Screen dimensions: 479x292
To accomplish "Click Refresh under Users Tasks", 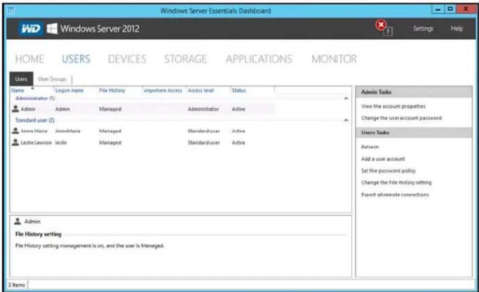I will (370, 147).
